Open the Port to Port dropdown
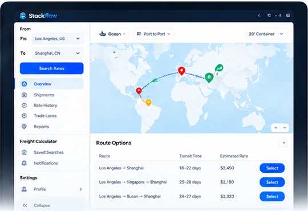308x211 pixels. (153, 34)
